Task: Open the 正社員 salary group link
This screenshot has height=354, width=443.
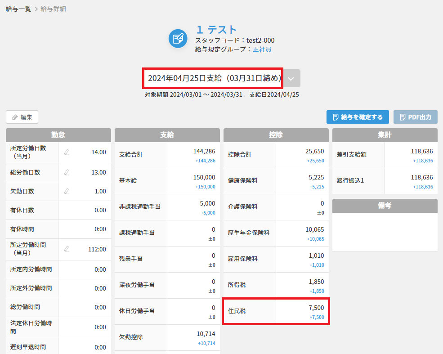Action: 262,49
